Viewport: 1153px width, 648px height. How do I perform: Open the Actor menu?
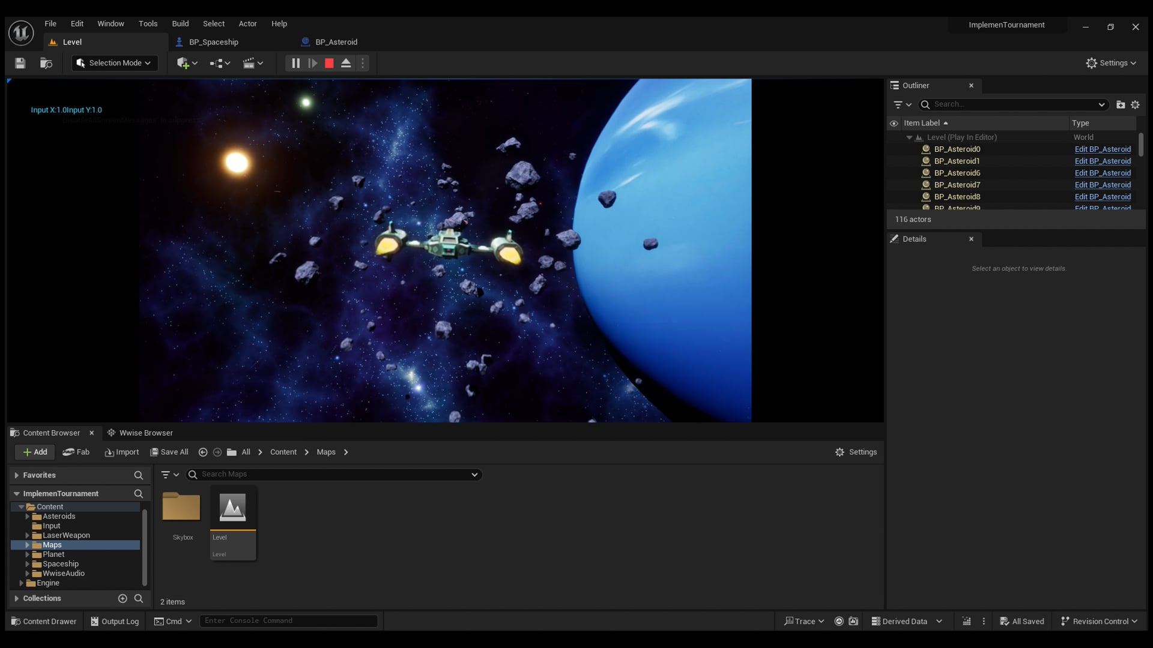(247, 23)
